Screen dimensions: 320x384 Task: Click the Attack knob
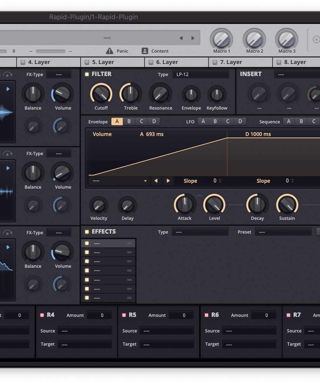(x=185, y=204)
